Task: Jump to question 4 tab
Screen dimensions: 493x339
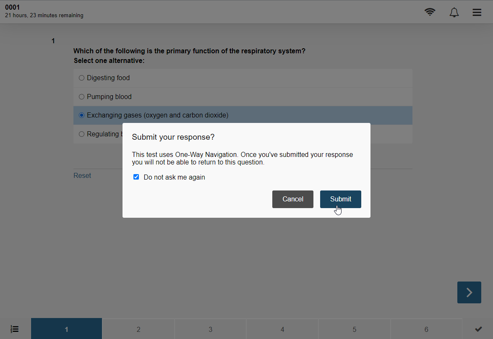Action: coord(282,329)
